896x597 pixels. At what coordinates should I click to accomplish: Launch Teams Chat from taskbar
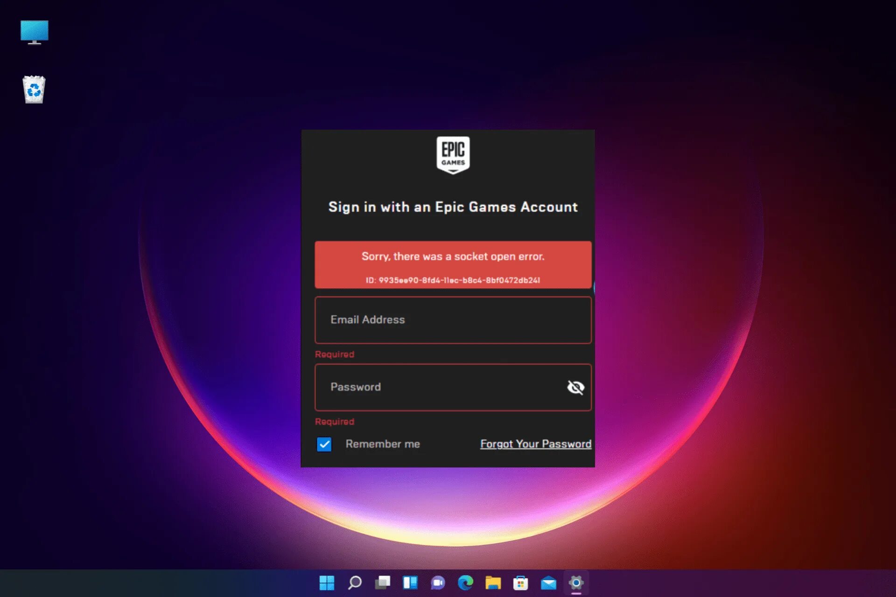438,583
